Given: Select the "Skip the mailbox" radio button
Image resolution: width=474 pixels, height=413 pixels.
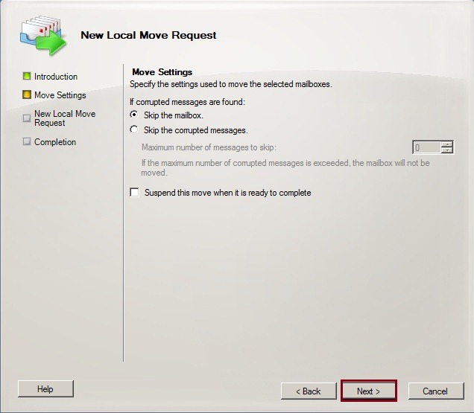Looking at the screenshot, I should click(x=134, y=115).
